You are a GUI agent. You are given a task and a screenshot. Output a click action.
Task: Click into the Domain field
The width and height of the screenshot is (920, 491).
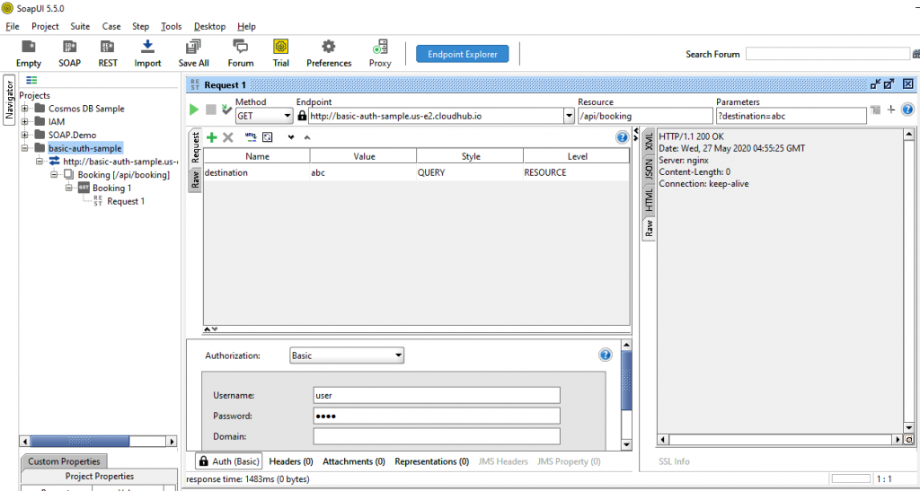437,436
